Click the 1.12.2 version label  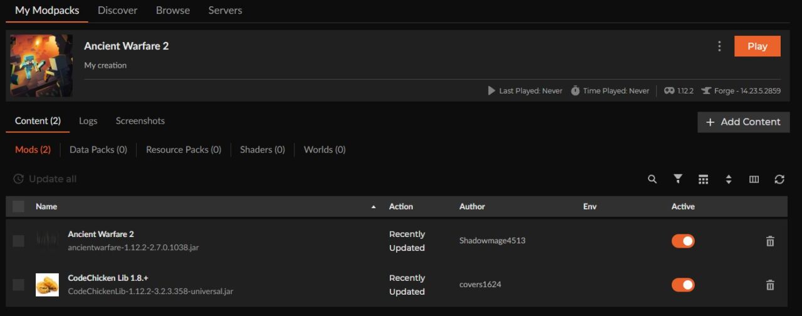[685, 91]
